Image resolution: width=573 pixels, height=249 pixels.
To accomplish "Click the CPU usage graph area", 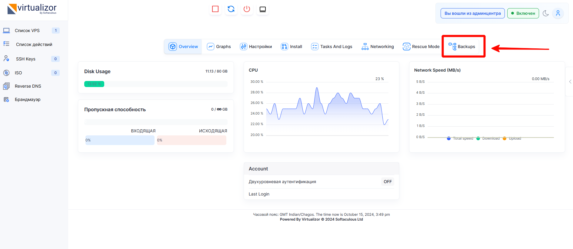I will click(x=327, y=108).
